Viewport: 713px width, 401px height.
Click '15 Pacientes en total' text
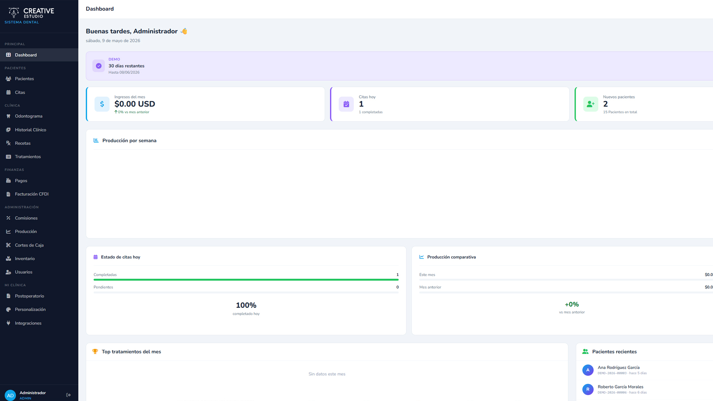point(620,112)
